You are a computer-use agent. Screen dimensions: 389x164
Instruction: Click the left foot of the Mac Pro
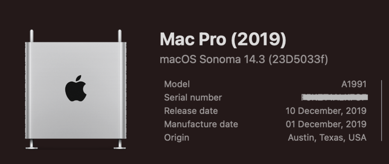(x=32, y=144)
